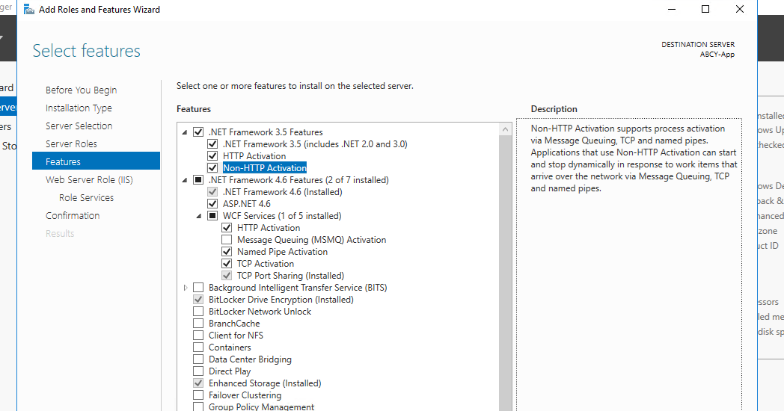Image resolution: width=784 pixels, height=411 pixels.
Task: Click the Direct Play label text
Action: coord(230,371)
